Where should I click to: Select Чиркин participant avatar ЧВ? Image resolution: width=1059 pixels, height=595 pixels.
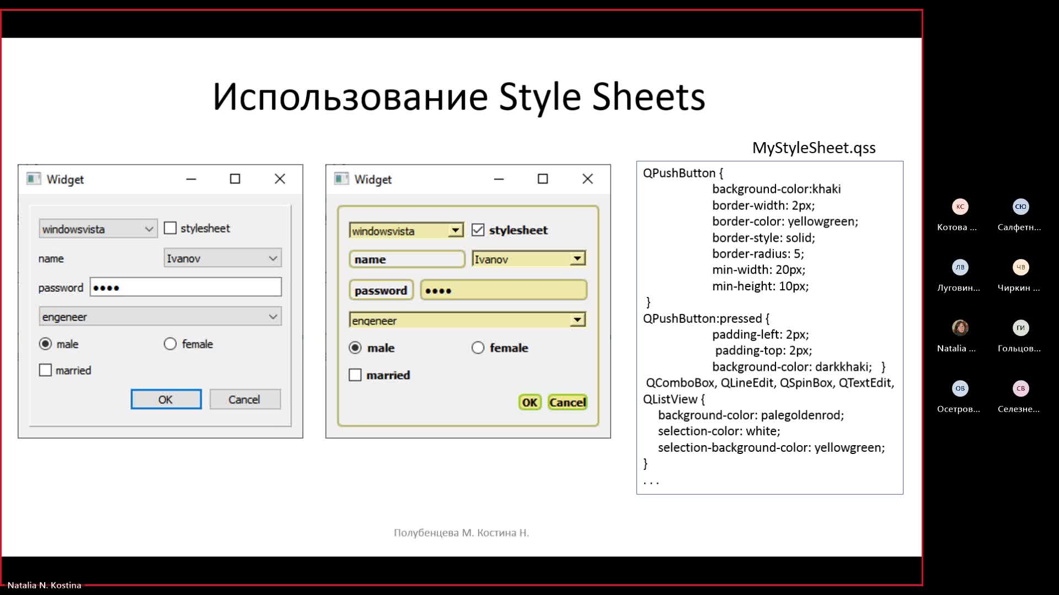click(x=1020, y=267)
